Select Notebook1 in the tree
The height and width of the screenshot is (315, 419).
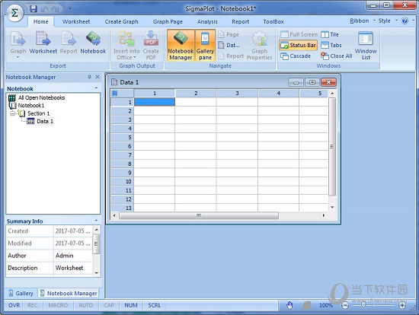(27, 106)
